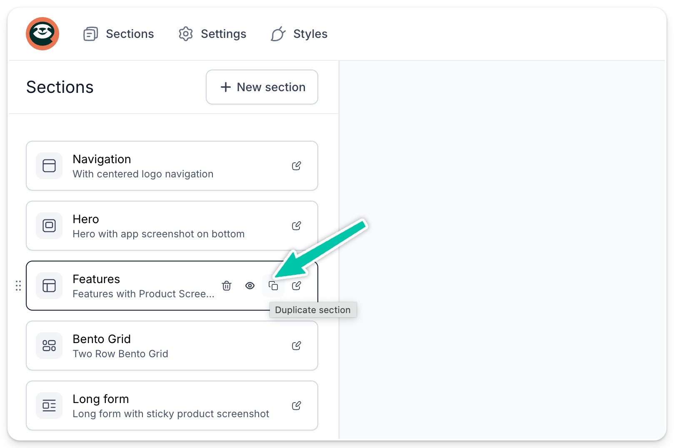
Task: Edit the Navigation section
Action: click(x=297, y=166)
